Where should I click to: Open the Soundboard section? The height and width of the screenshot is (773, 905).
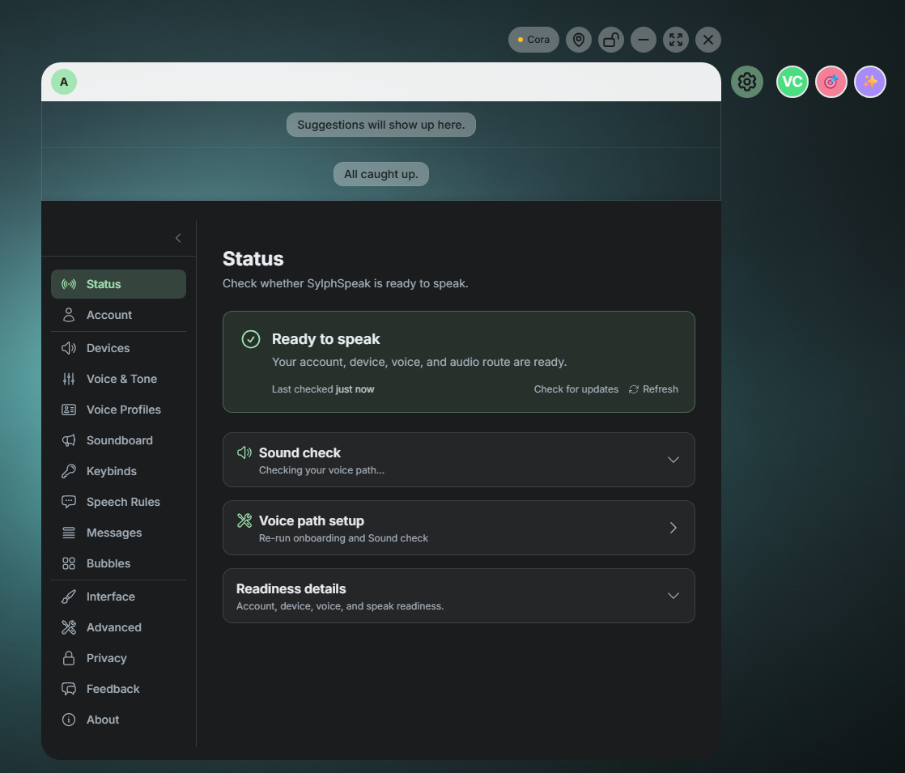118,440
